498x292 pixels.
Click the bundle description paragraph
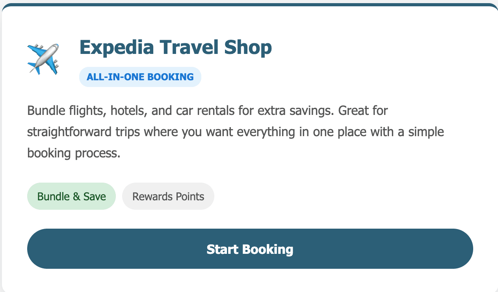pyautogui.click(x=235, y=132)
